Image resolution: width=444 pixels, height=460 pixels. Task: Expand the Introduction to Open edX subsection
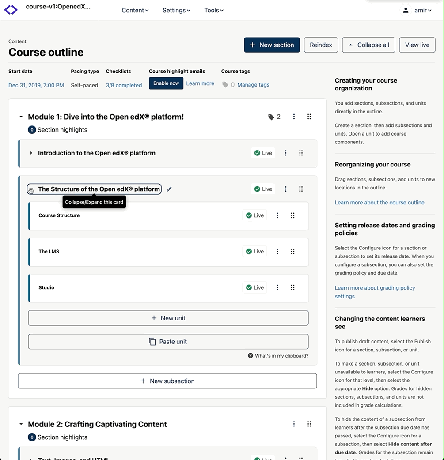pyautogui.click(x=31, y=153)
